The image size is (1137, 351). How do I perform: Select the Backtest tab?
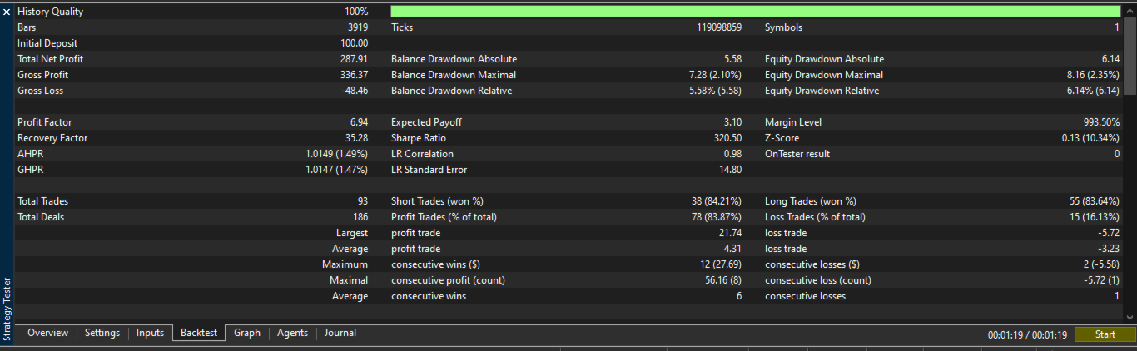[x=199, y=333]
